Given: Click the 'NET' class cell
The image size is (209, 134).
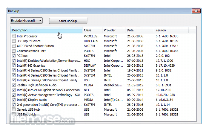Looking at the screenshot, I should point(87,90).
